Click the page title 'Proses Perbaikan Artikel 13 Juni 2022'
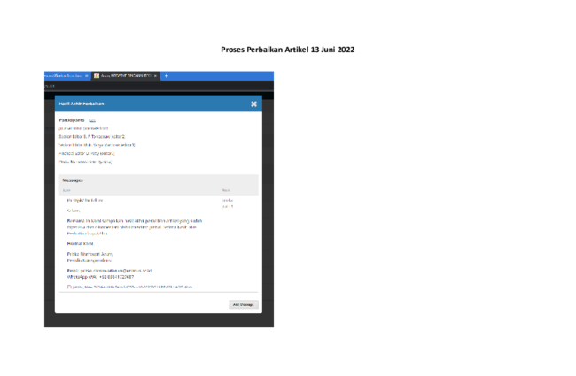The width and height of the screenshot is (576, 376). pos(288,50)
